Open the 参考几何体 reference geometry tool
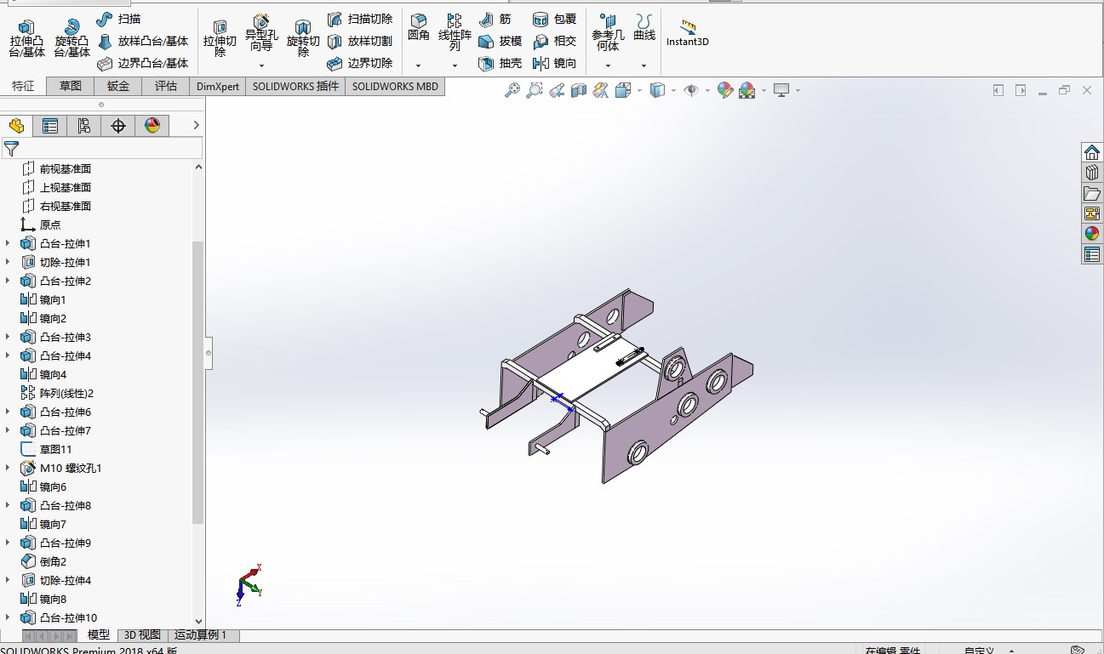This screenshot has width=1104, height=654. pos(608,33)
